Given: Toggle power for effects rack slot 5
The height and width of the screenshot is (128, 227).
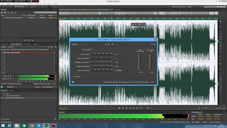Looking at the screenshot, I should click(4, 62).
